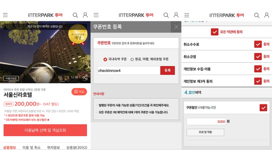This screenshot has height=150, width=272.
Task: Toggle 취소규정 동의 checkbox
Action: click(x=258, y=56)
